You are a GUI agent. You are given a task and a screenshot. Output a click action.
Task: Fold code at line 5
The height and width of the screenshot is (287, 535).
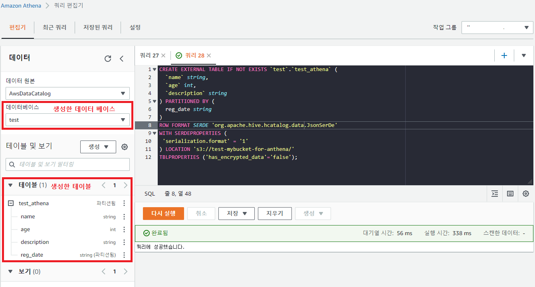click(155, 101)
